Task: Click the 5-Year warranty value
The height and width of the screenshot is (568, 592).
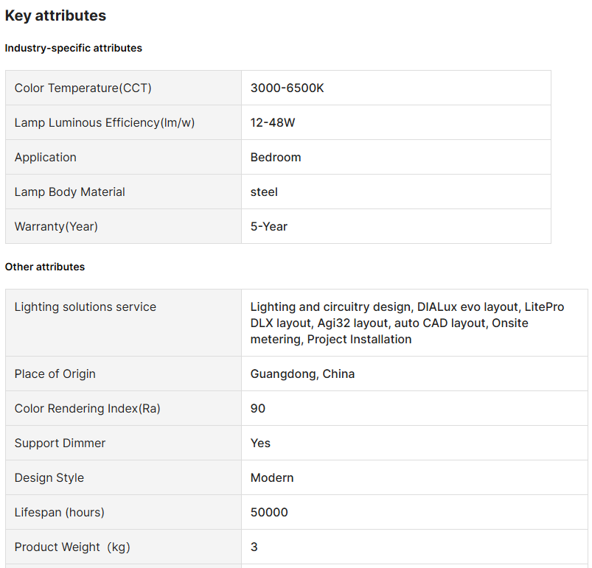Action: point(269,227)
